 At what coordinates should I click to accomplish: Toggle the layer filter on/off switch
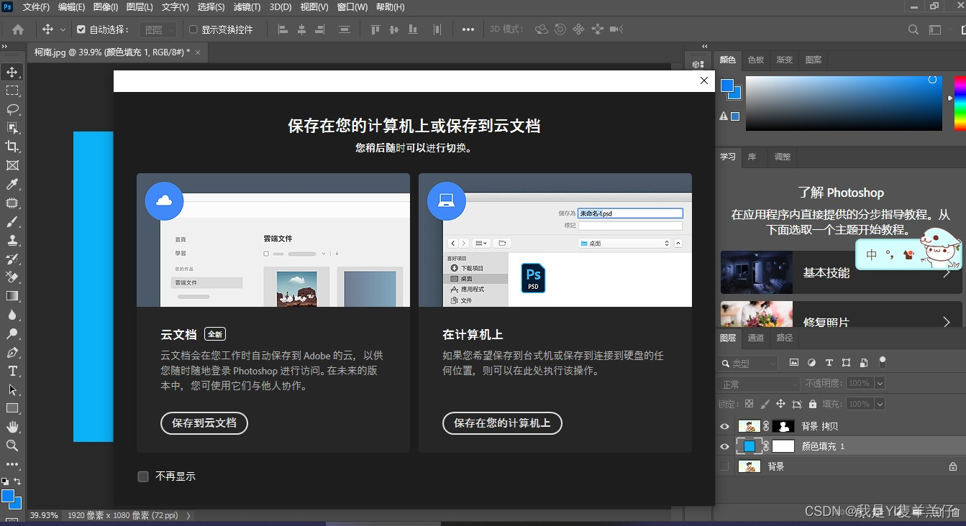883,362
